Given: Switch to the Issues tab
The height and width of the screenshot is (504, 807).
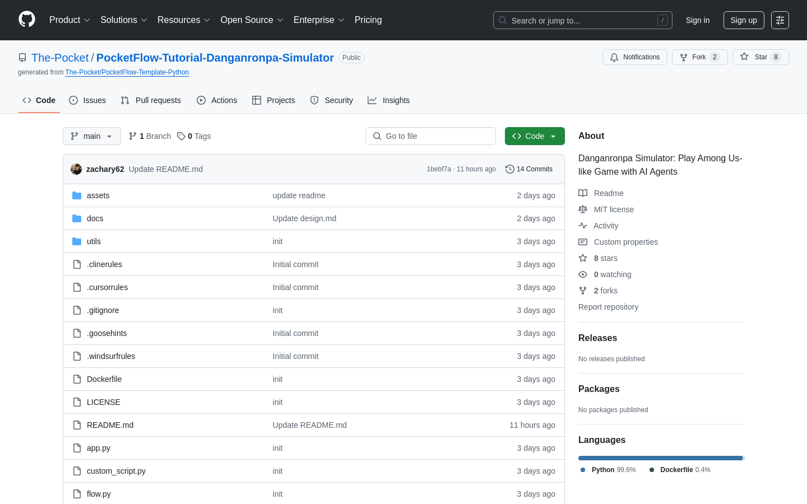Looking at the screenshot, I should pyautogui.click(x=87, y=100).
